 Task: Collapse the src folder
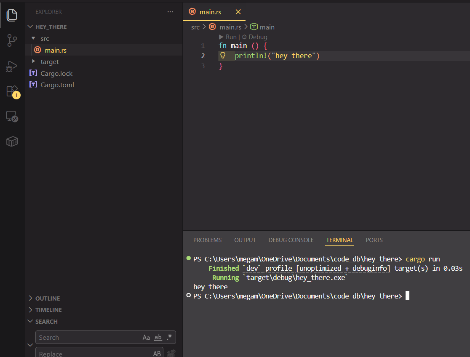pos(34,38)
